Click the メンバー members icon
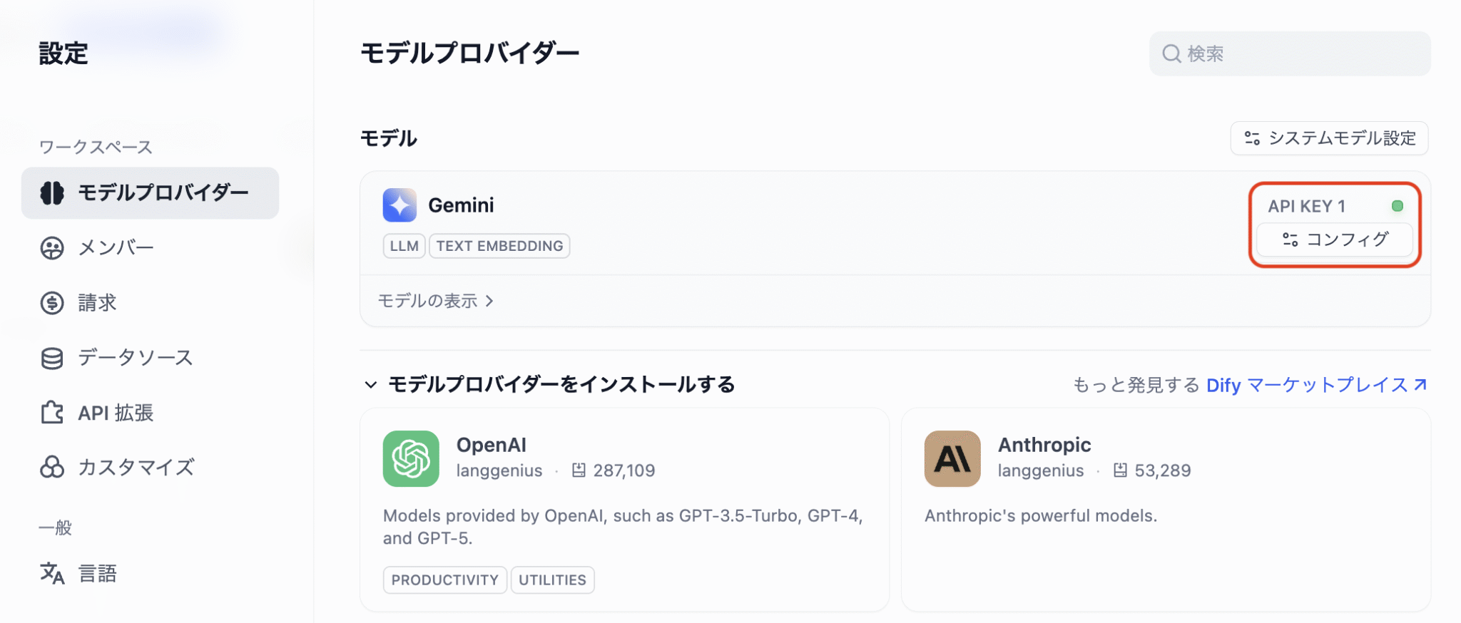The height and width of the screenshot is (623, 1461). click(51, 247)
